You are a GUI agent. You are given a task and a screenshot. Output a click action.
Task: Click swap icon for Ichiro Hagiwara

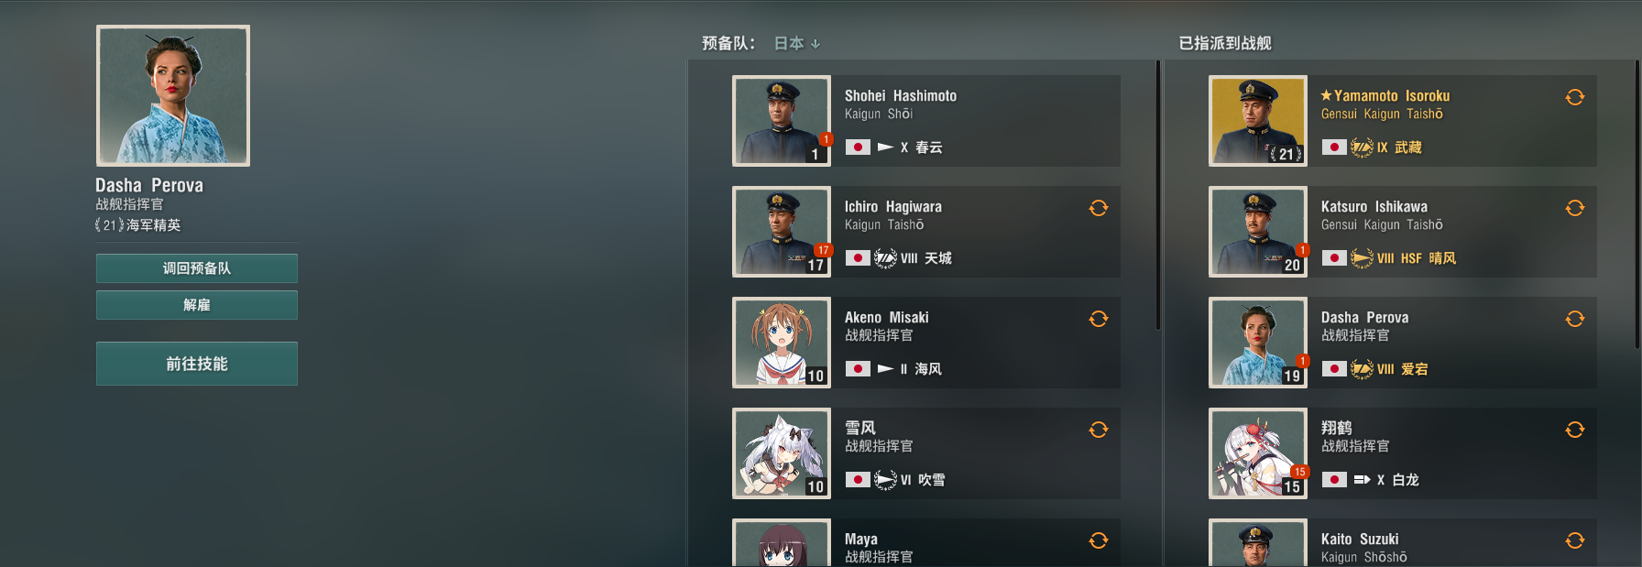pyautogui.click(x=1099, y=208)
